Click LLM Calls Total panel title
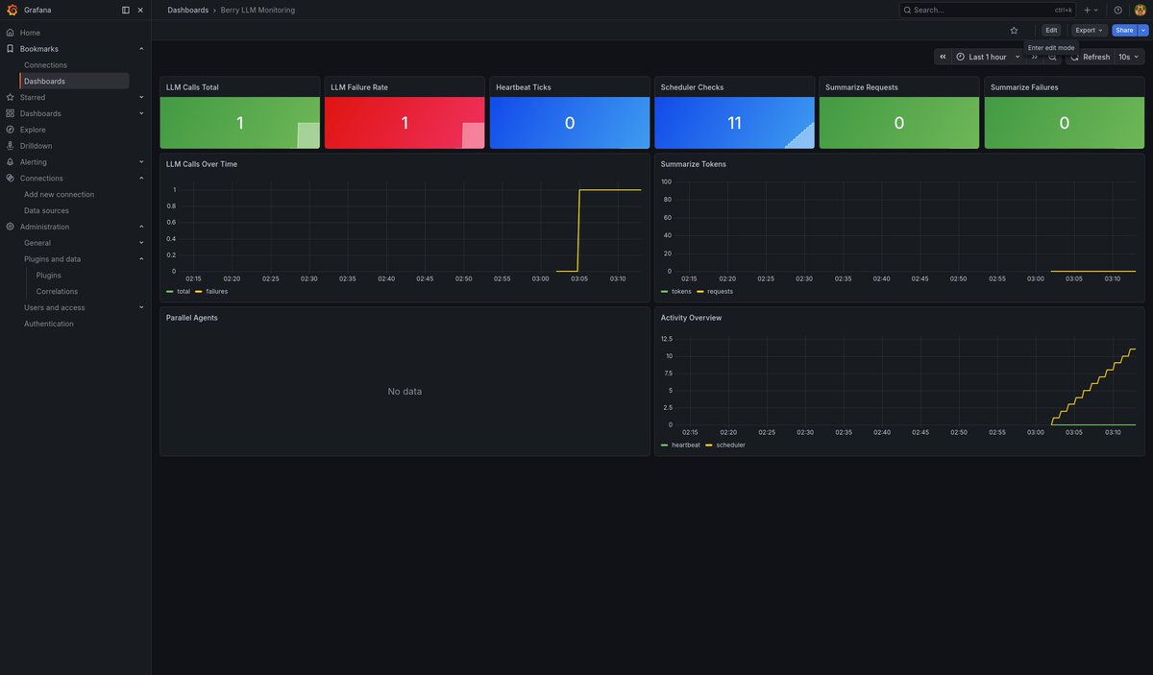This screenshot has height=675, width=1153. 192,87
